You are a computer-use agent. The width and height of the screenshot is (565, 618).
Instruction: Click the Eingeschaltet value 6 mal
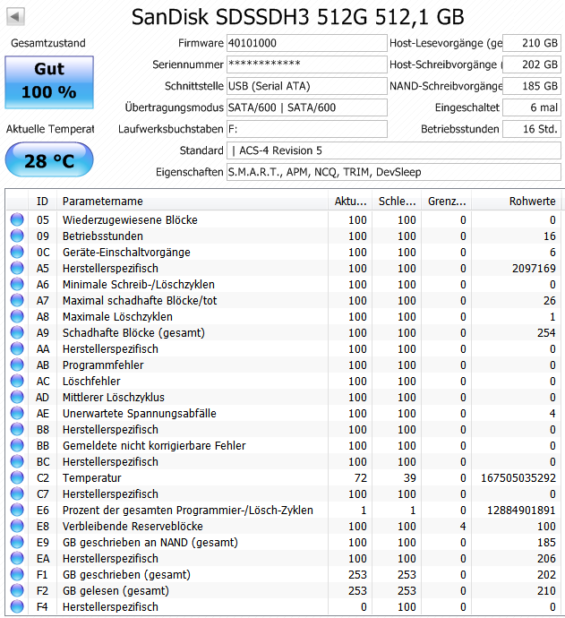532,107
